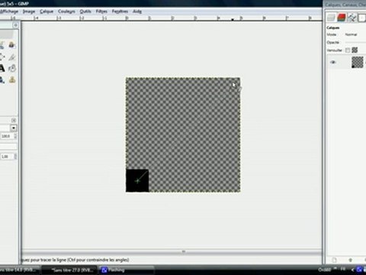Click the black square on the canvas
Image resolution: width=366 pixels, height=275 pixels.
[x=137, y=181]
